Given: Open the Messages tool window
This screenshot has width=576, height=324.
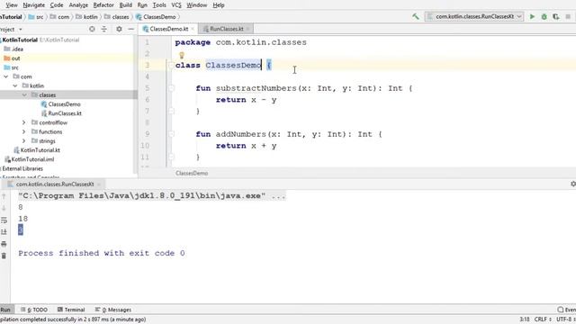Looking at the screenshot, I should tap(113, 310).
